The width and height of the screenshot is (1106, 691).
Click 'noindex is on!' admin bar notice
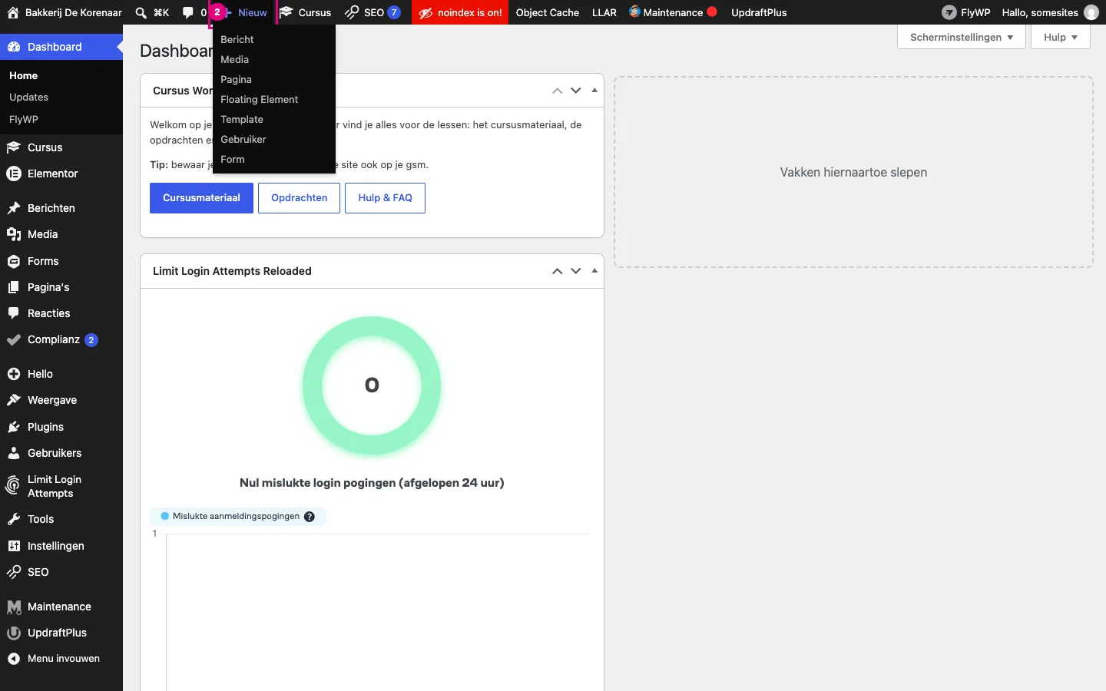coord(460,12)
